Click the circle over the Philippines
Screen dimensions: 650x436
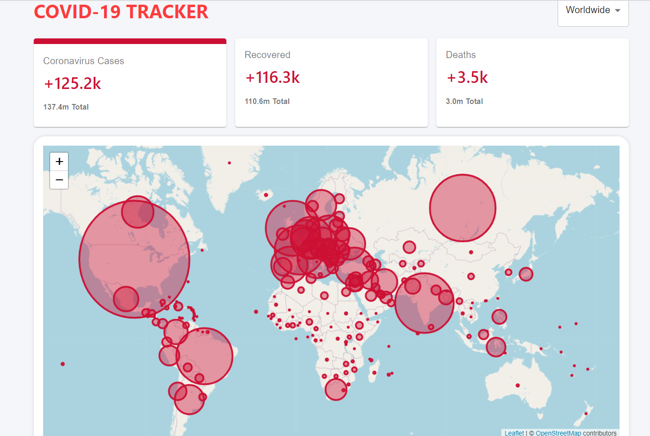click(499, 317)
